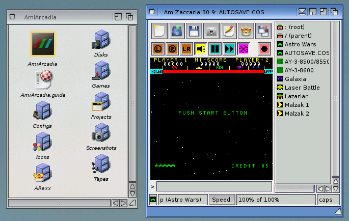Take a screenshot with the camera icon
The height and width of the screenshot is (221, 349).
point(211,31)
